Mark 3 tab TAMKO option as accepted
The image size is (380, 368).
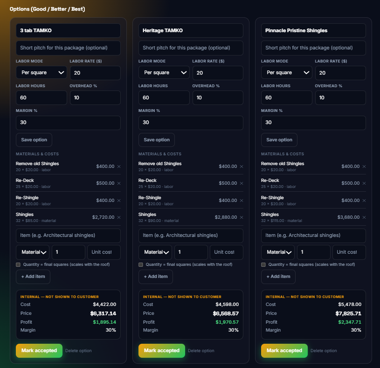click(39, 351)
